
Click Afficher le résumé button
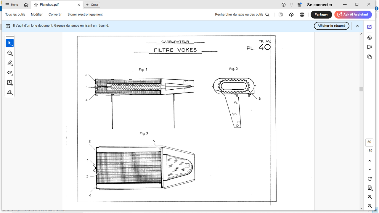click(331, 26)
